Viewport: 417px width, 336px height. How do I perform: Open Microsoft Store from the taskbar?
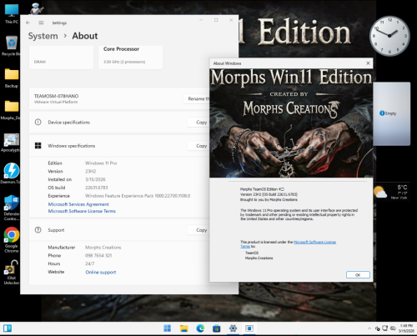[216, 328]
